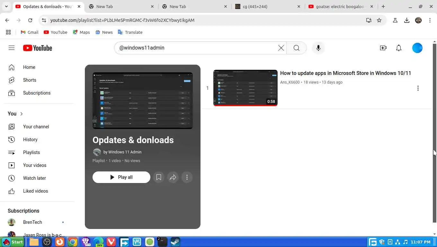This screenshot has height=247, width=437.
Task: Open the Ans_K6600 channel link
Action: pyautogui.click(x=290, y=82)
